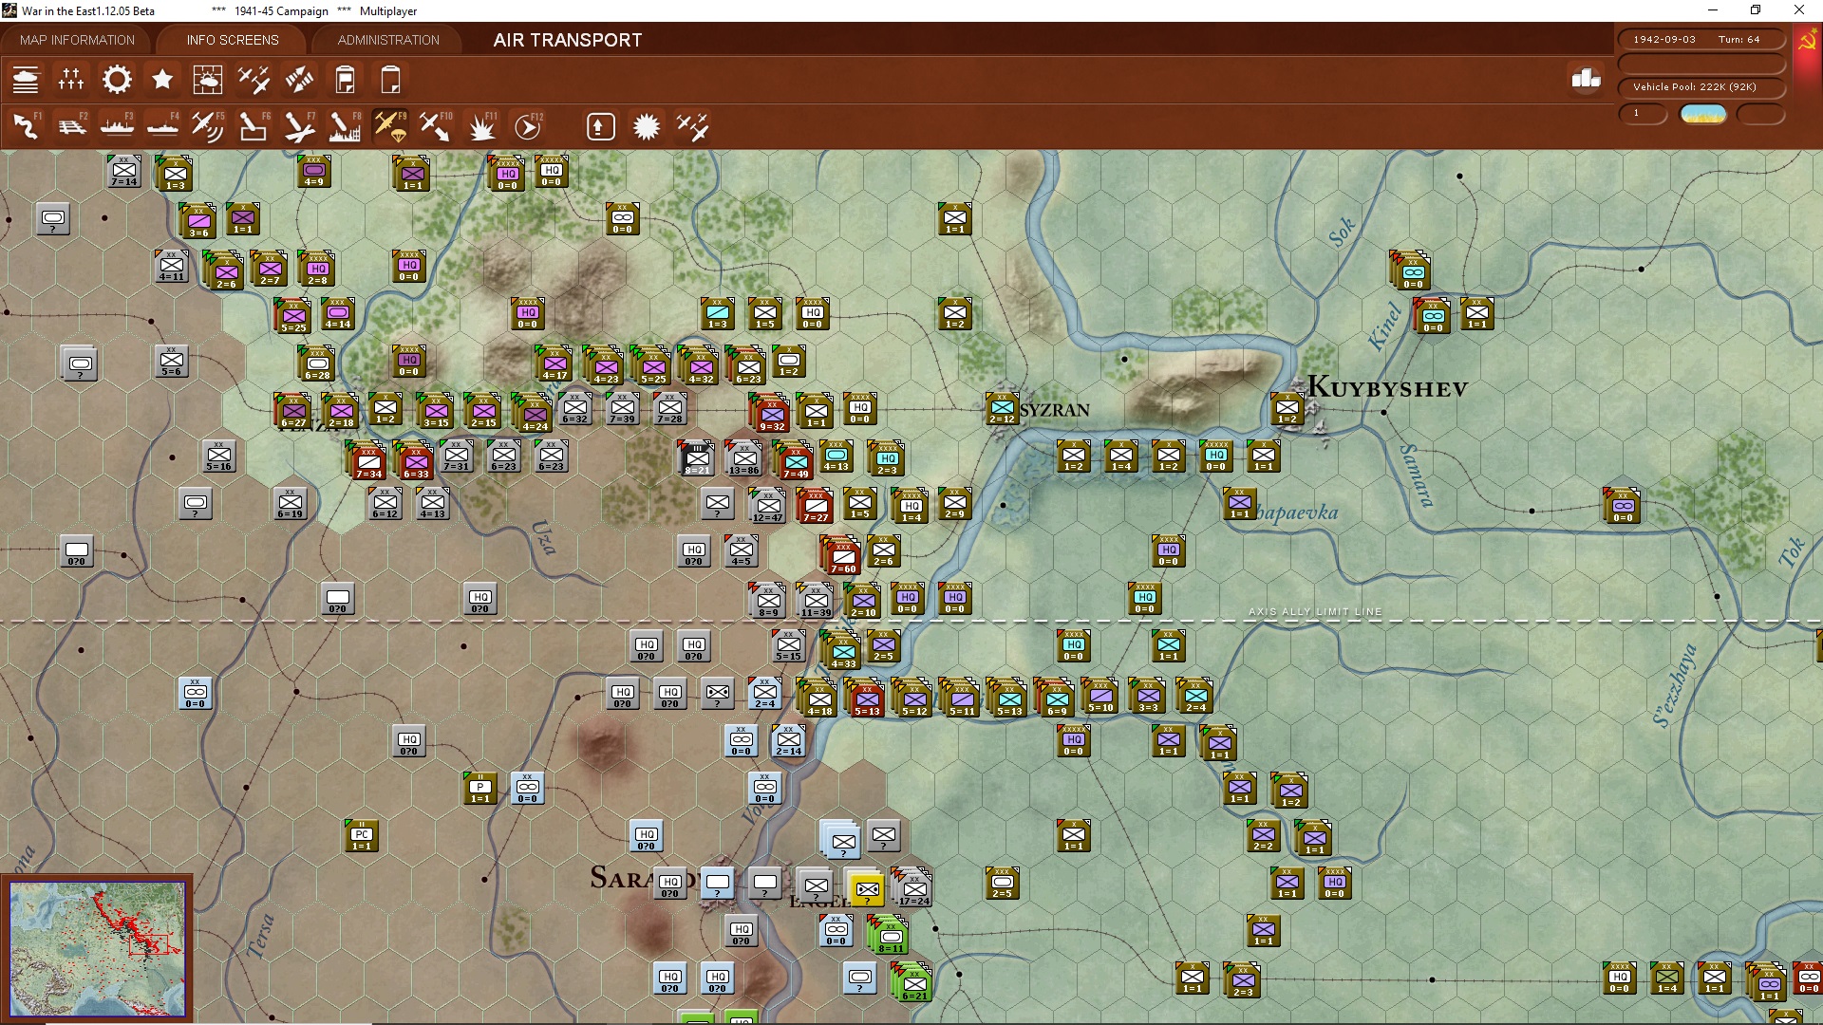Select the 11=39 enemy unit counter
Screen dimensions: 1823x1025
pyautogui.click(x=815, y=600)
